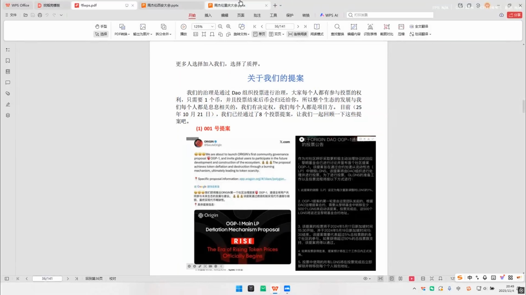Screen dimensions: 526x295
Task: Toggle 连续阅读 continuous reading mode
Action: coord(297,34)
